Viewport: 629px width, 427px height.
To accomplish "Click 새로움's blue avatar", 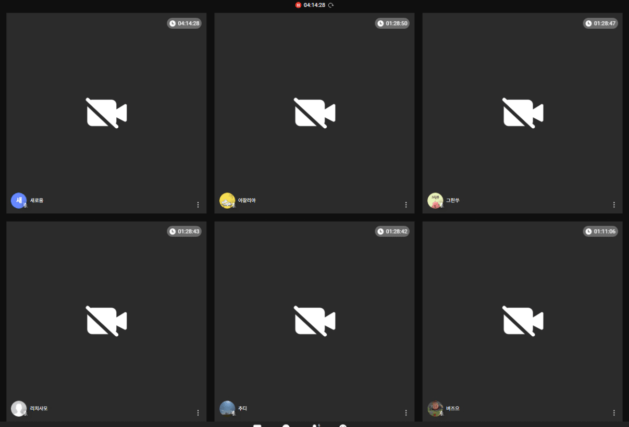I will click(19, 201).
